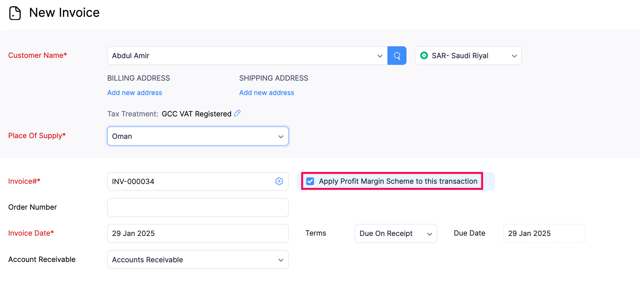
Task: Uncheck Apply Profit Margin Scheme checkbox
Action: click(x=310, y=181)
